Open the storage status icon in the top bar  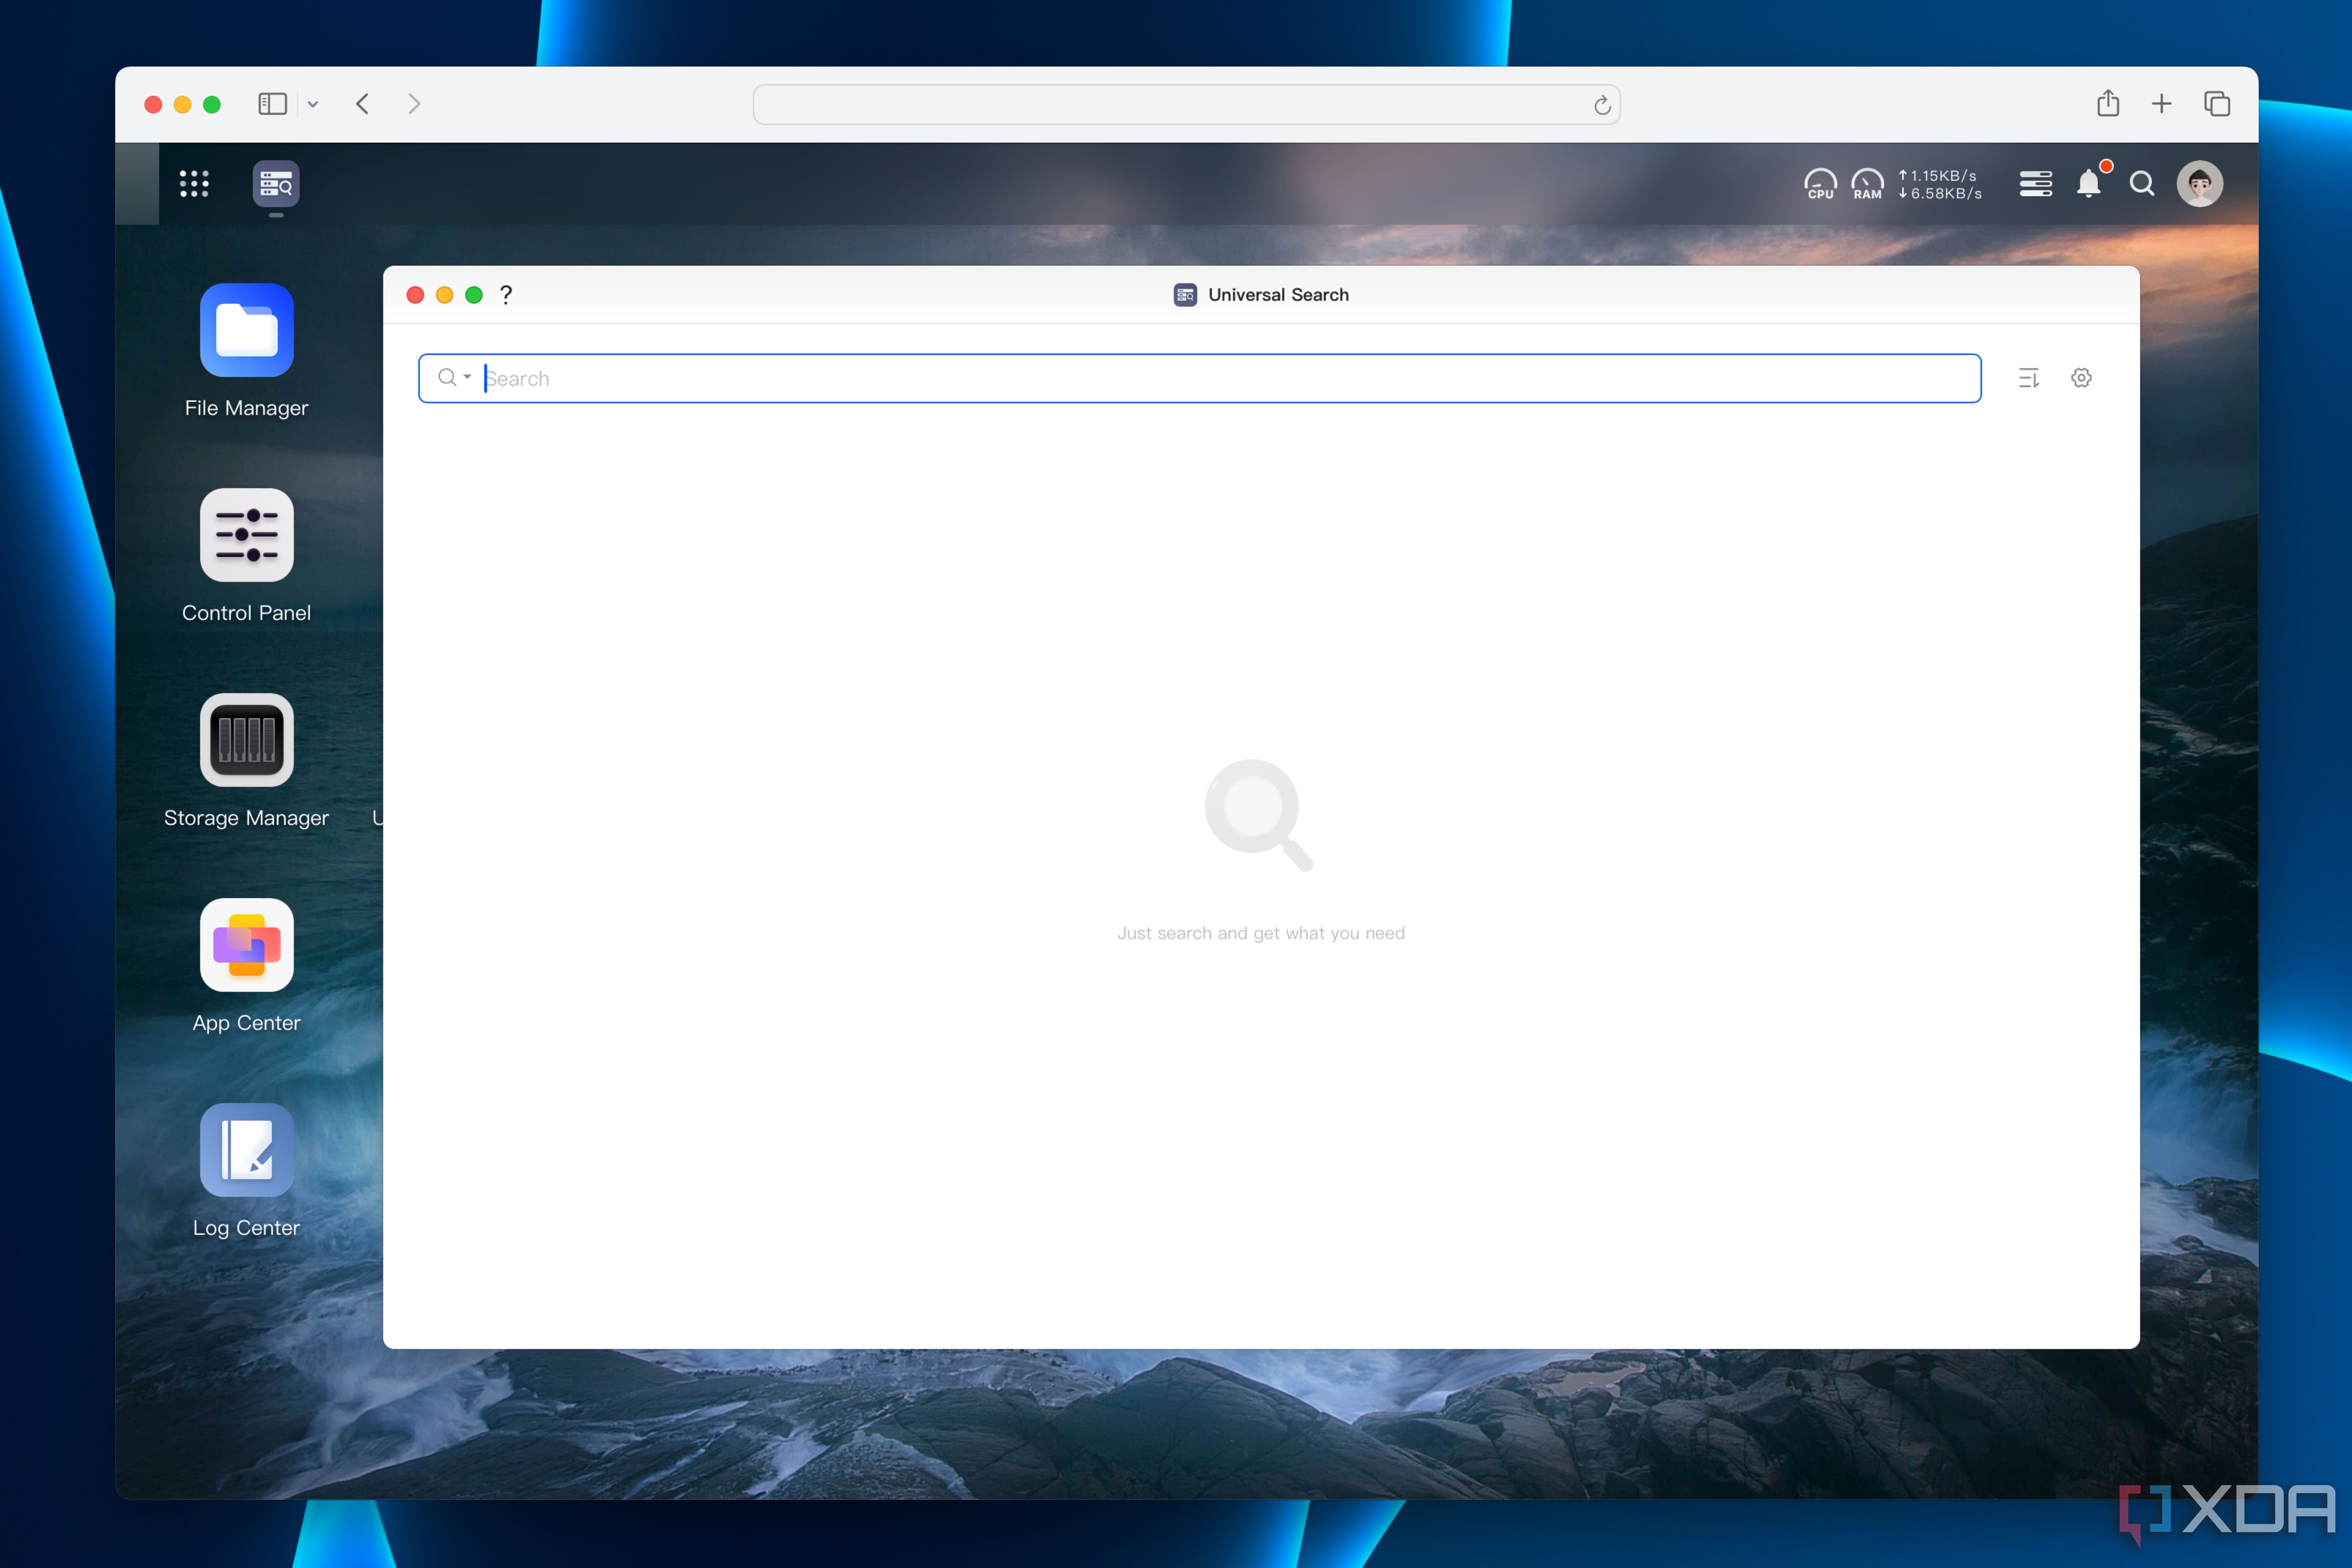point(2035,184)
